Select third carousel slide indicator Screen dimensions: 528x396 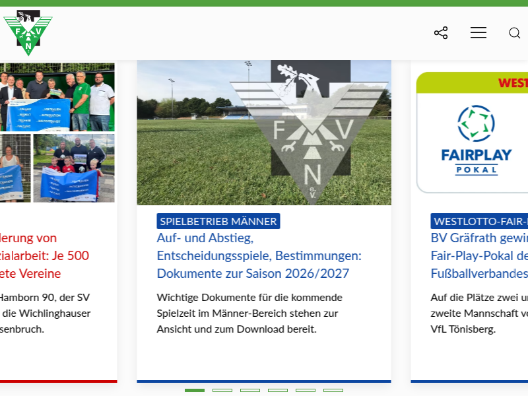250,390
